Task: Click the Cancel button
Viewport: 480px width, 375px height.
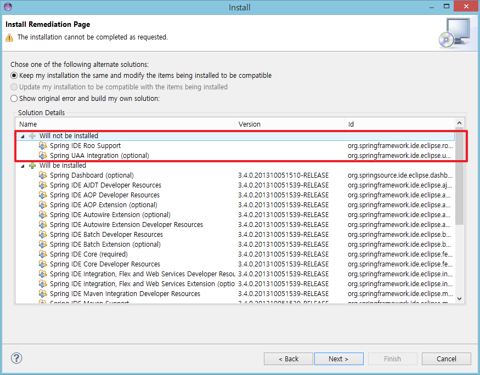Action: [447, 359]
